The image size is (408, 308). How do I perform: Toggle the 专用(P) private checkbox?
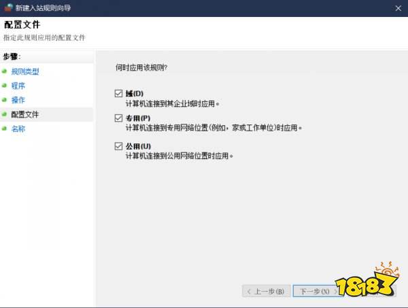[118, 118]
